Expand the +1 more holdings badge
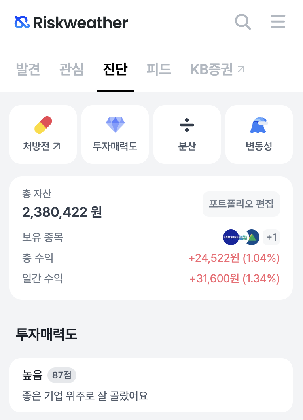 271,237
